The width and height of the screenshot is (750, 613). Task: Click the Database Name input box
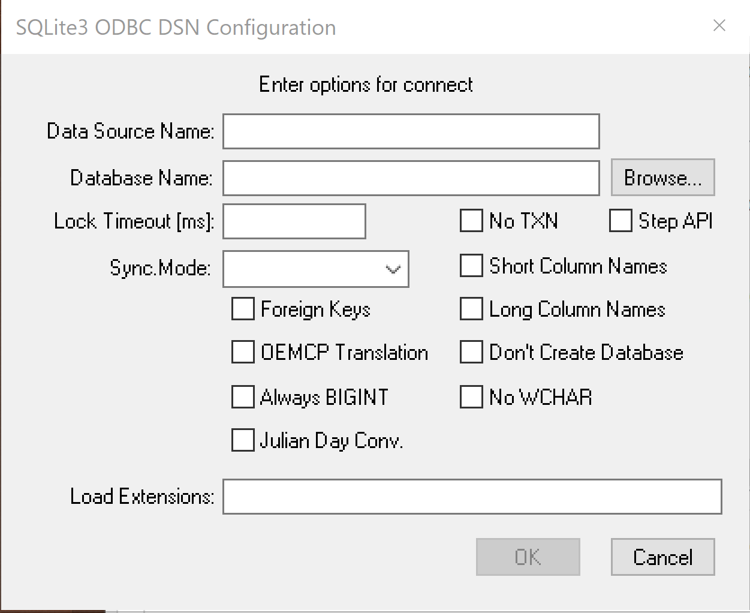pyautogui.click(x=411, y=178)
